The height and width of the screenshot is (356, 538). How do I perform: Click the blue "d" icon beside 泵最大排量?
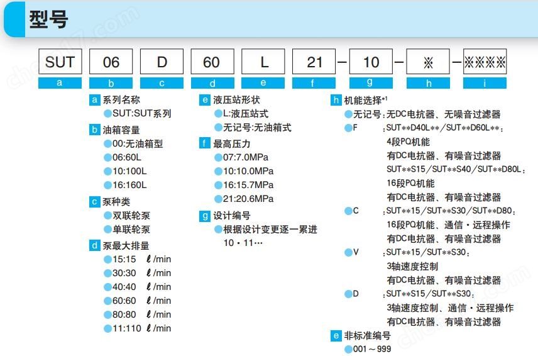[x=95, y=245]
